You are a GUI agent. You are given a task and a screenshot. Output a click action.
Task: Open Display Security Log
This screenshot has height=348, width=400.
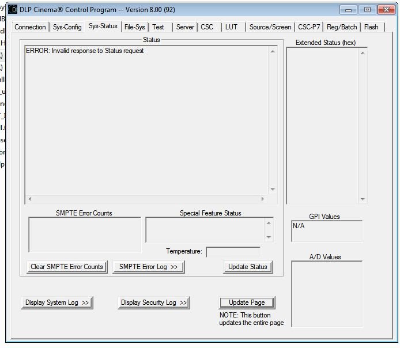click(154, 302)
